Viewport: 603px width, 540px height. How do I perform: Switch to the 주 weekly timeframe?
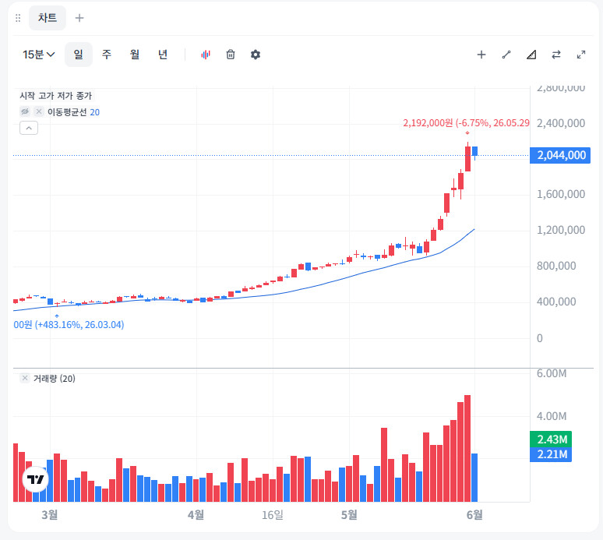tap(107, 55)
